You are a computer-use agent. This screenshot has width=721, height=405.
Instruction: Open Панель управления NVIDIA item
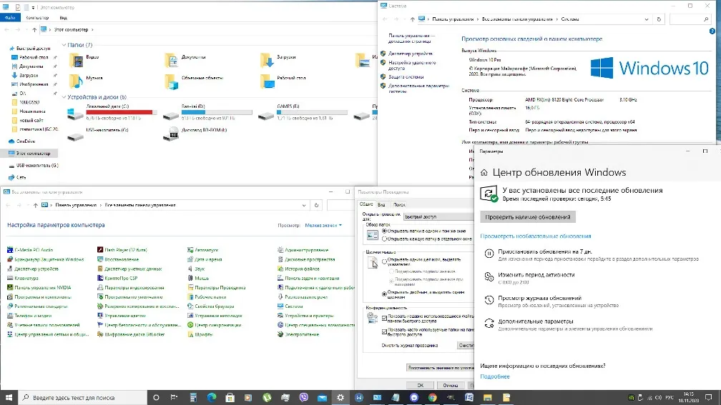39,287
